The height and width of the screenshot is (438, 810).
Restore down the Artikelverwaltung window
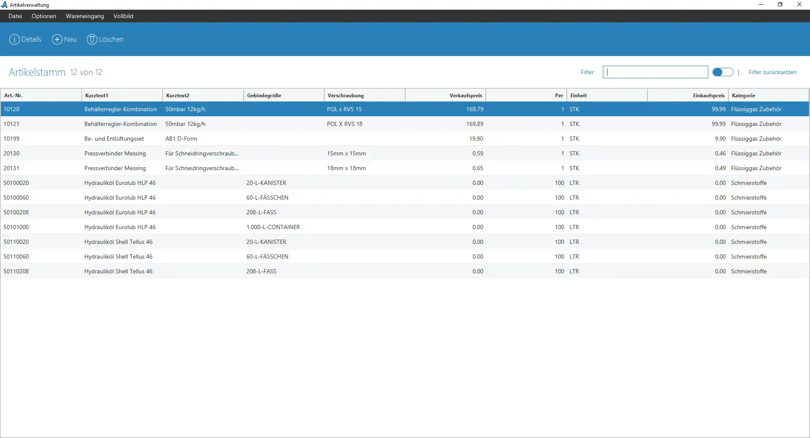(780, 5)
